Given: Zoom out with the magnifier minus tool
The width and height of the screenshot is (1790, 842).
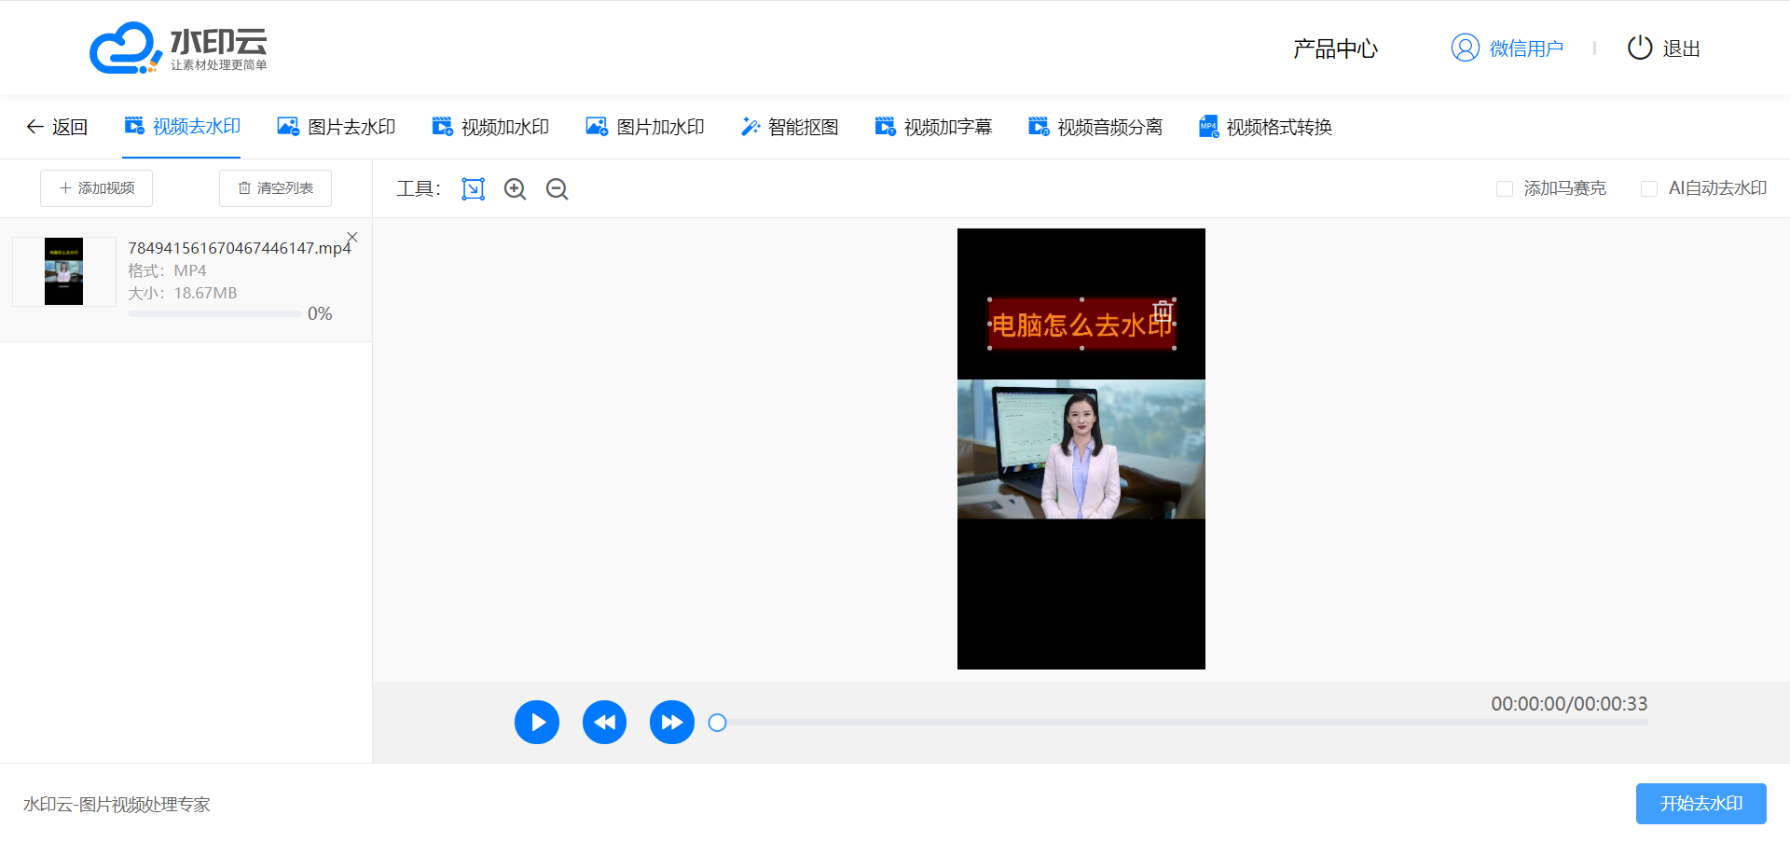Looking at the screenshot, I should (558, 189).
